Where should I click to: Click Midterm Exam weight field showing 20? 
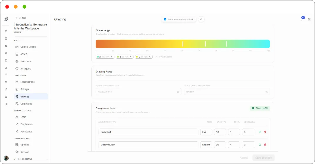[x=220, y=145]
